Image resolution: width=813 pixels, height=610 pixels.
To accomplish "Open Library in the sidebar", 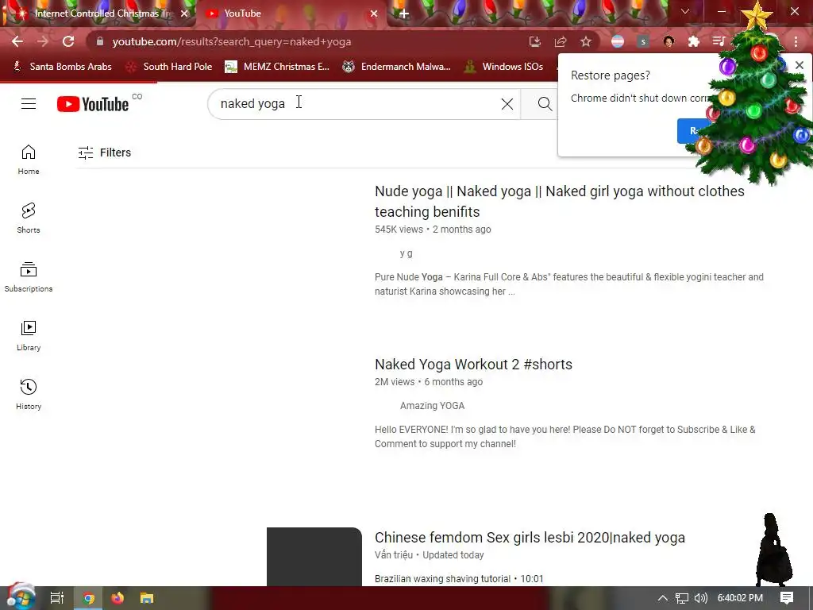I will click(x=29, y=336).
